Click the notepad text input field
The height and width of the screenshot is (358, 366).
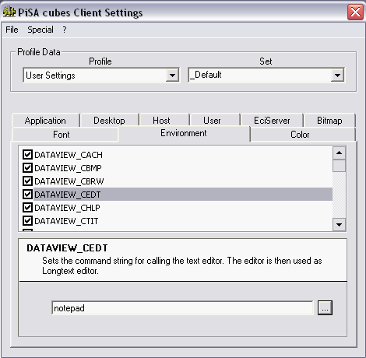pyautogui.click(x=182, y=308)
